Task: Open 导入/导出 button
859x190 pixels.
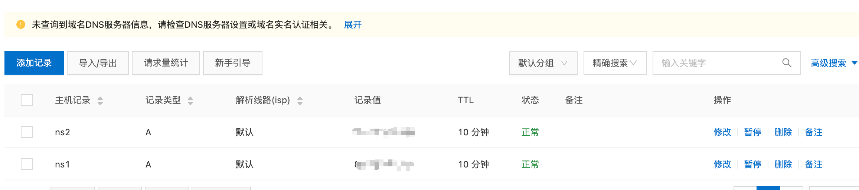Action: (x=98, y=63)
